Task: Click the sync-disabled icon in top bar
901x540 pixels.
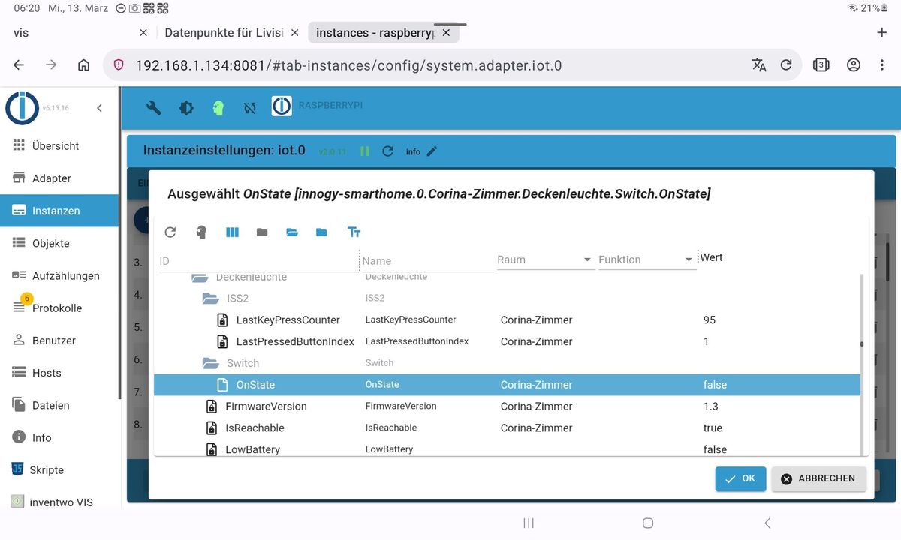Action: (250, 108)
